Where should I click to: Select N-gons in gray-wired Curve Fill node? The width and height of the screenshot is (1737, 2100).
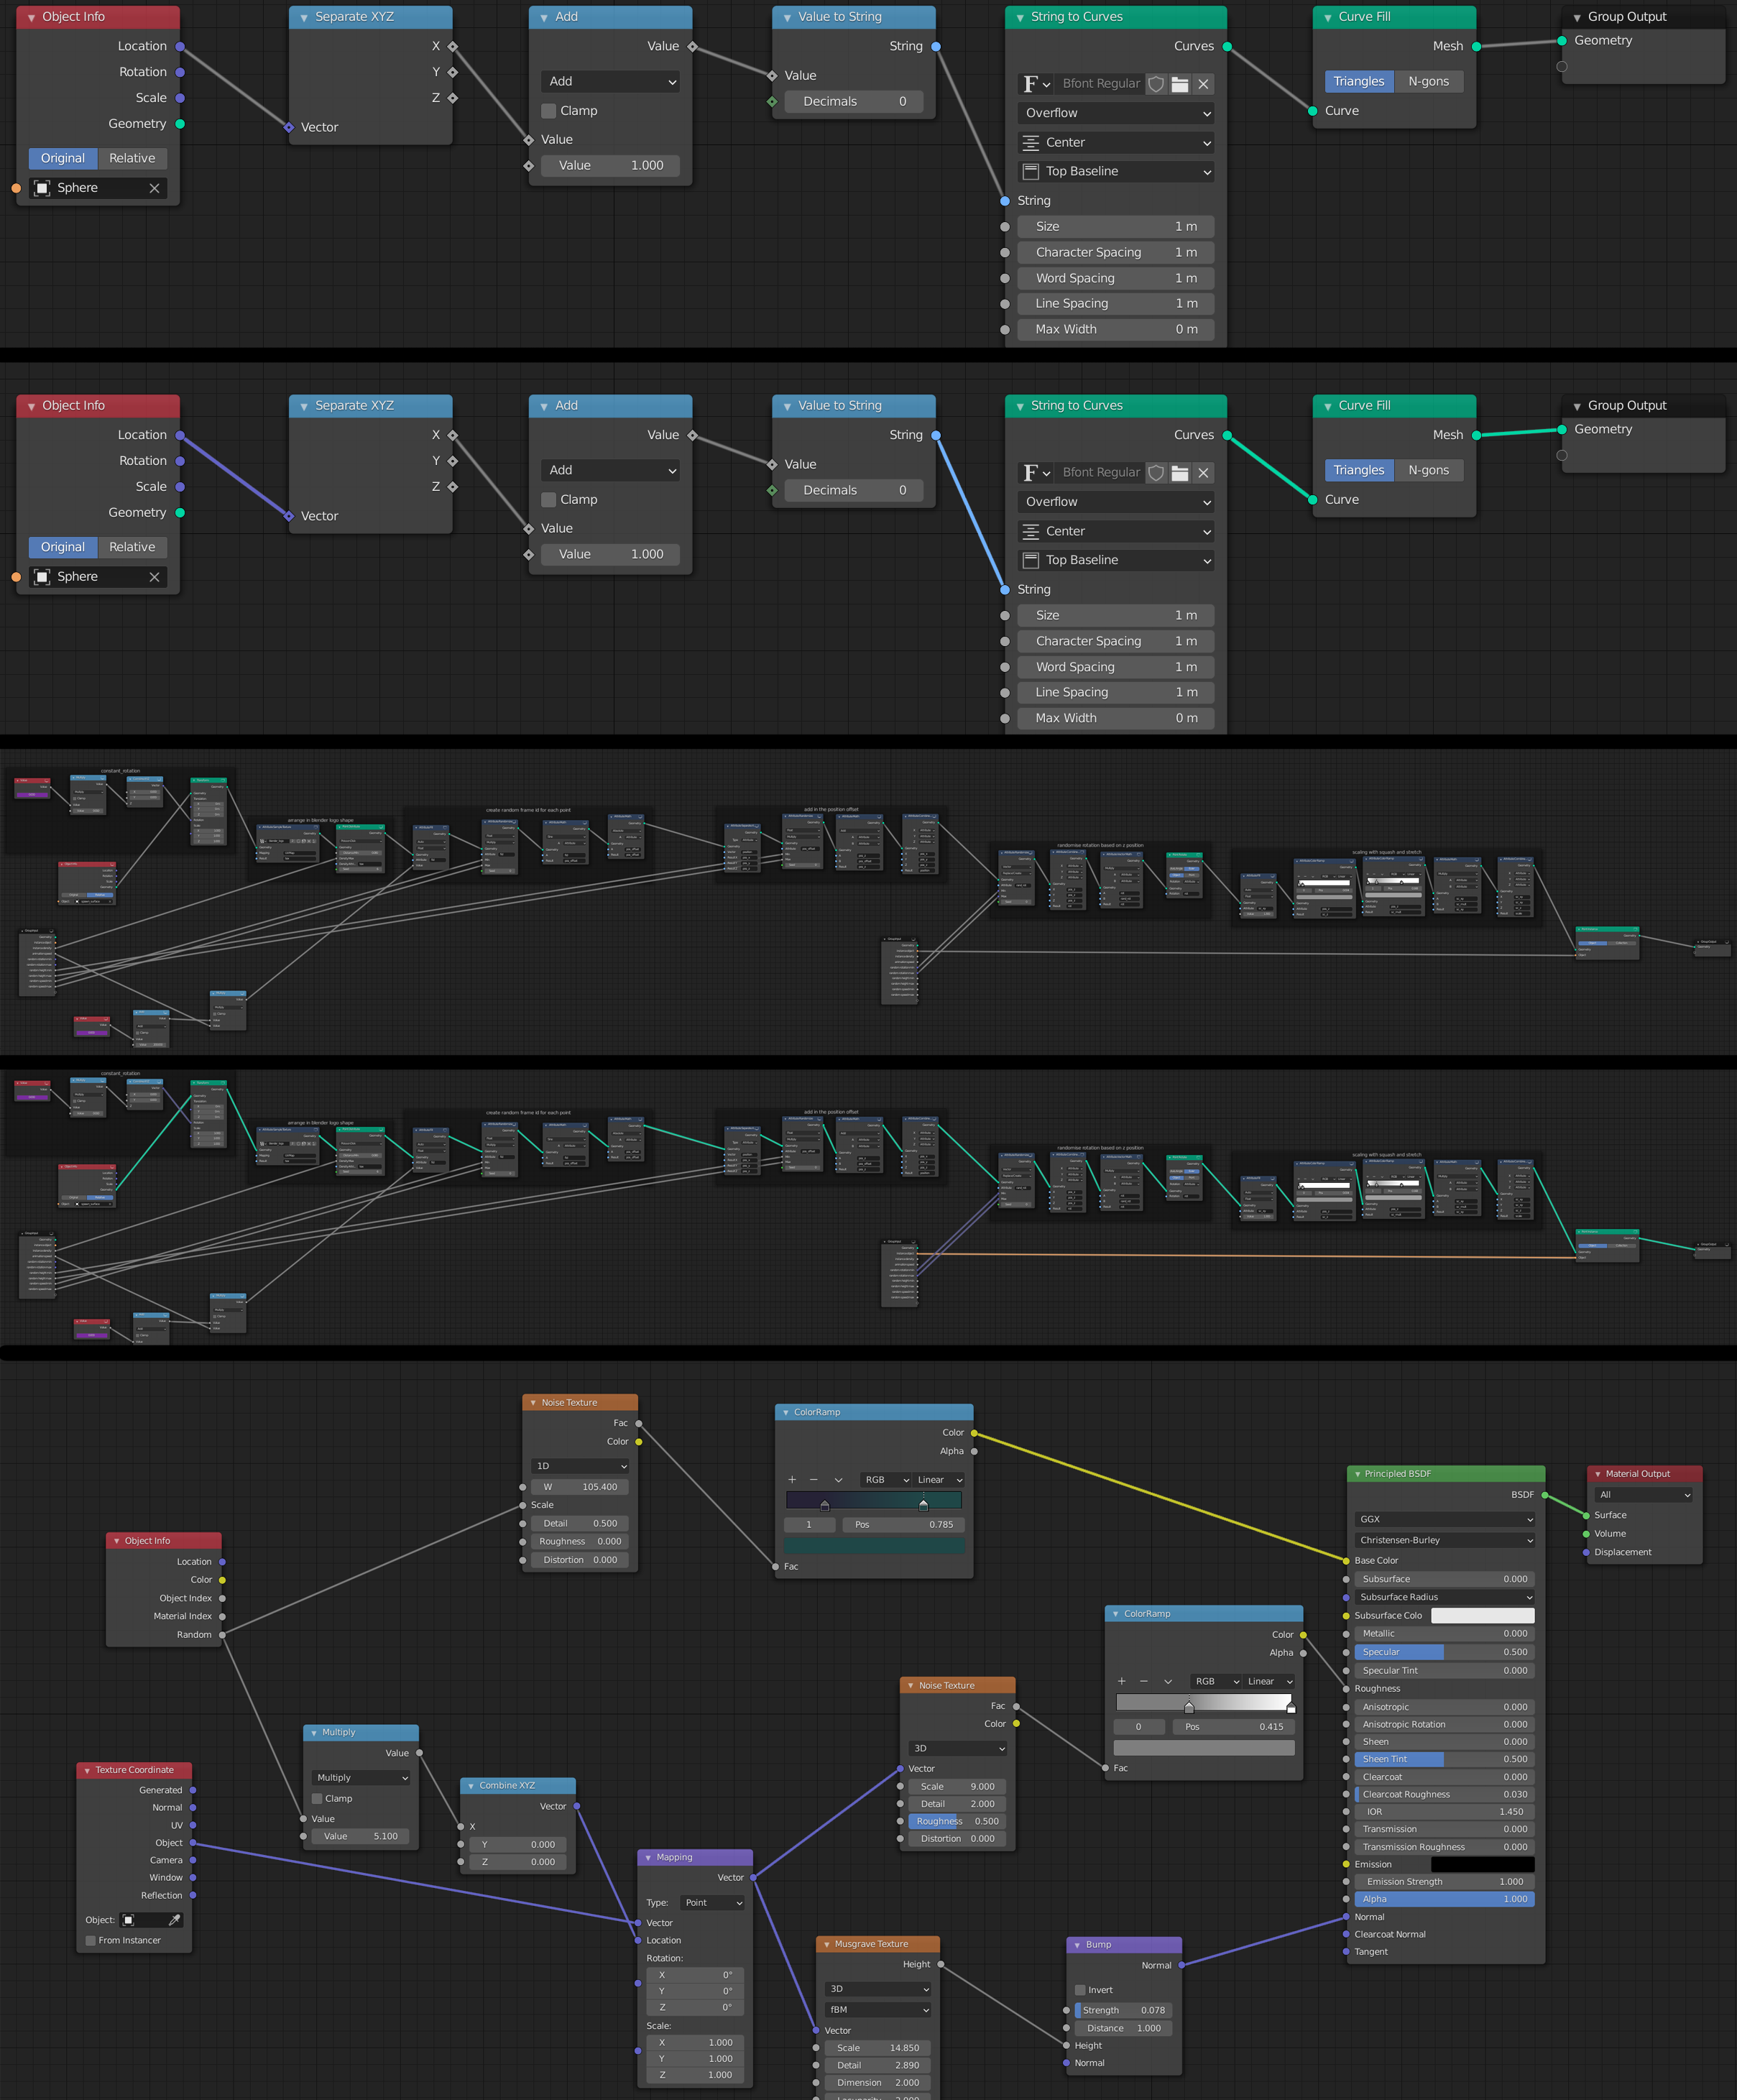click(x=1428, y=81)
